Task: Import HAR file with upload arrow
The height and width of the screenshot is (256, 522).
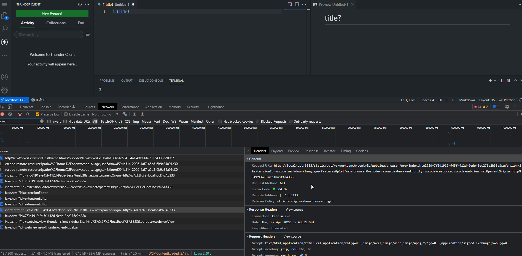Action: click(134, 114)
